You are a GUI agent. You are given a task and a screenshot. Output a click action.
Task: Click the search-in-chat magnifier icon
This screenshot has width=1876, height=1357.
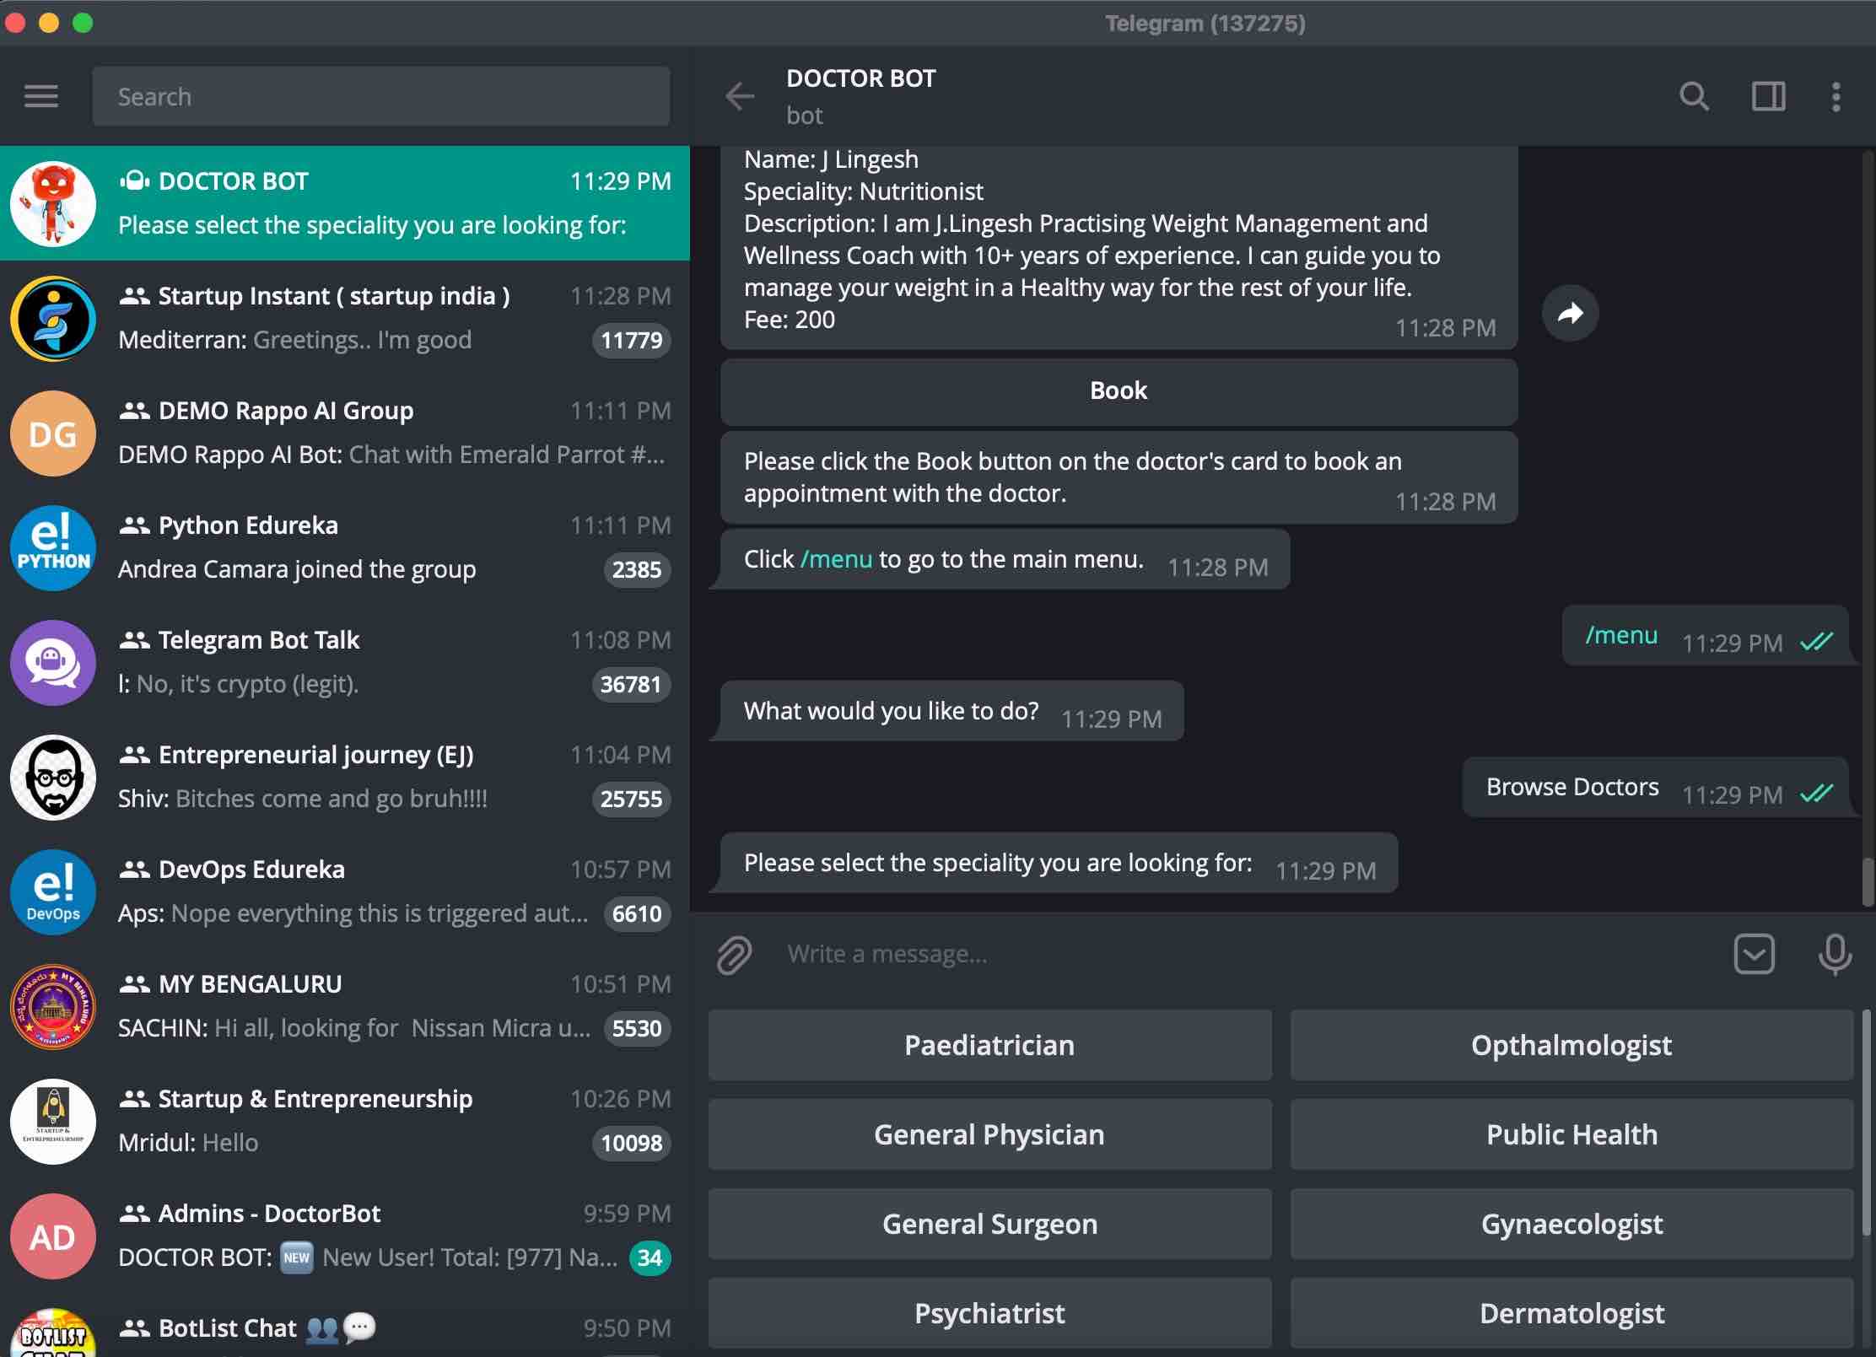point(1694,96)
